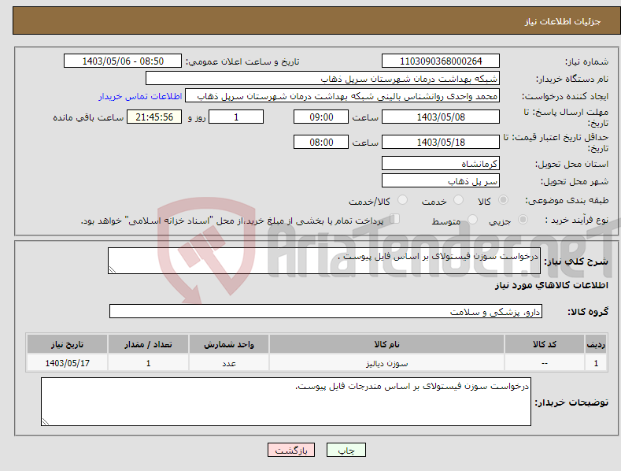
Task: Open buyer contact info link
Action: pyautogui.click(x=140, y=96)
